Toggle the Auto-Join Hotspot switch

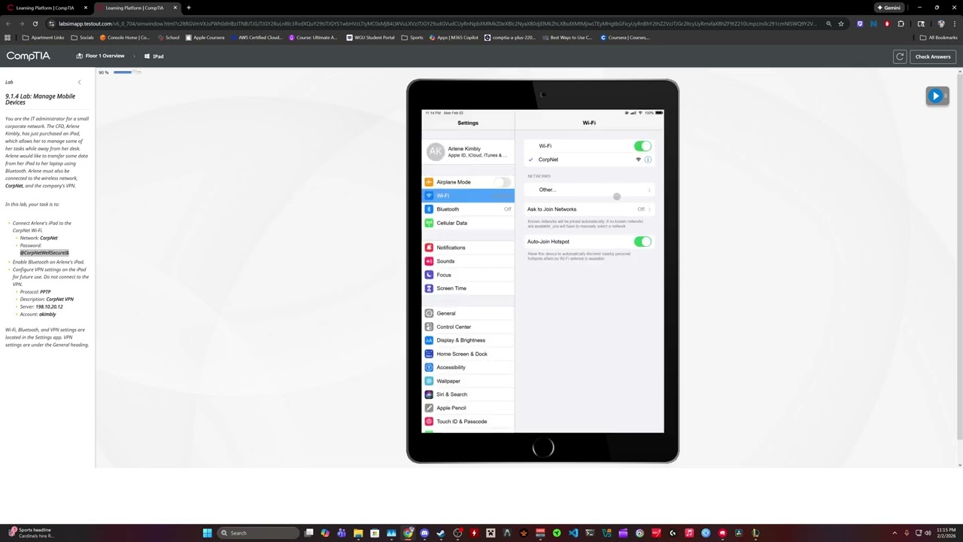(x=642, y=242)
